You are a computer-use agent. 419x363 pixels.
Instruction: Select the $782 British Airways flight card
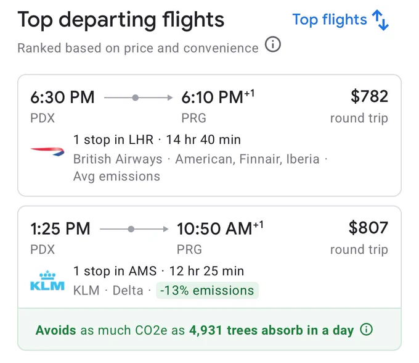pos(209,135)
